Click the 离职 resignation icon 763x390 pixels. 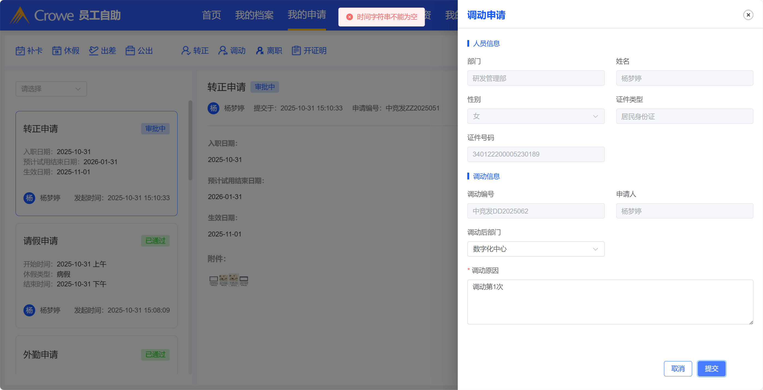click(x=259, y=51)
